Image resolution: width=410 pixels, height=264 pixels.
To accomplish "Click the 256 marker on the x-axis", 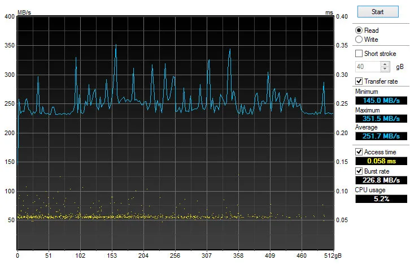I will (x=175, y=256).
